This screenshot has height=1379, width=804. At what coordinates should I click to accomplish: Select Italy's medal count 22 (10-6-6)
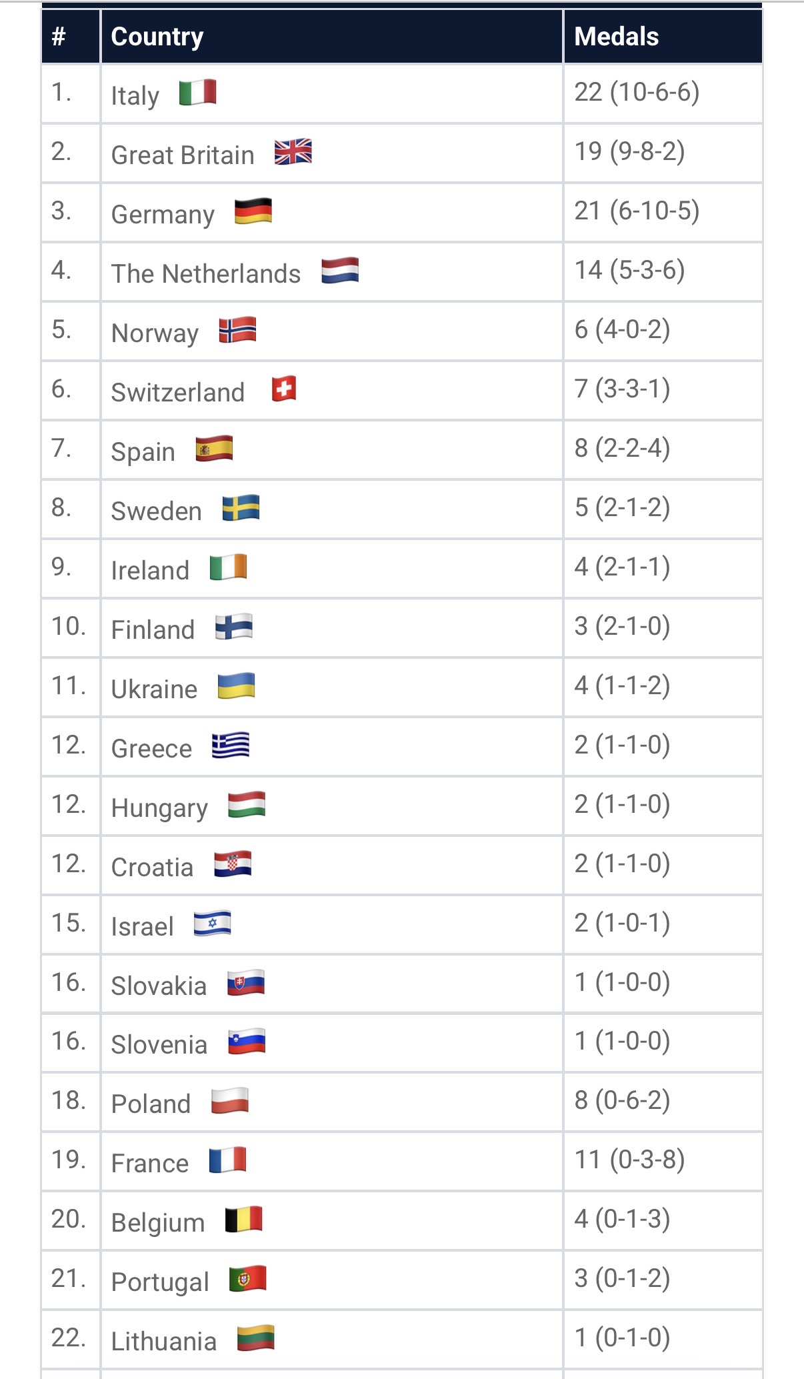click(x=637, y=93)
